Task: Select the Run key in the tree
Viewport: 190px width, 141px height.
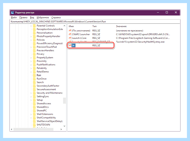Action: pyautogui.click(x=39, y=75)
